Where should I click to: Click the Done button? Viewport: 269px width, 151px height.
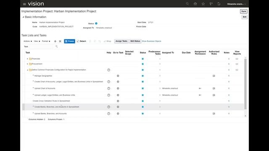(244, 11)
